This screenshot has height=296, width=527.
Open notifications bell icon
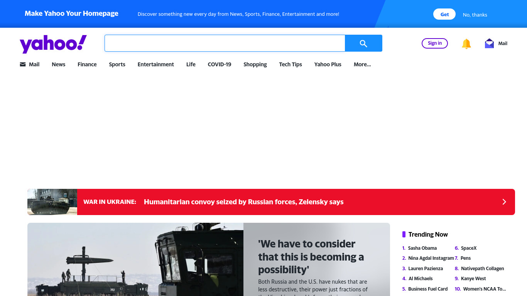466,44
